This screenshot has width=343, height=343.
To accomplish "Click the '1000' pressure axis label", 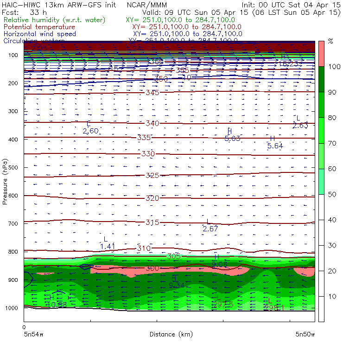I will tap(12, 308).
